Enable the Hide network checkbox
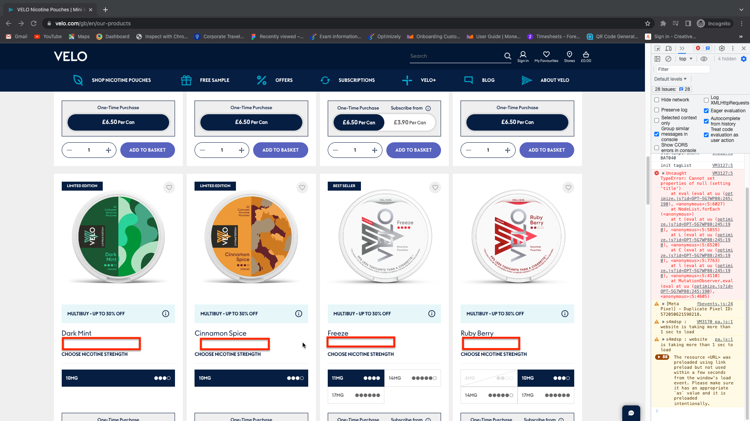The image size is (750, 421). [657, 100]
